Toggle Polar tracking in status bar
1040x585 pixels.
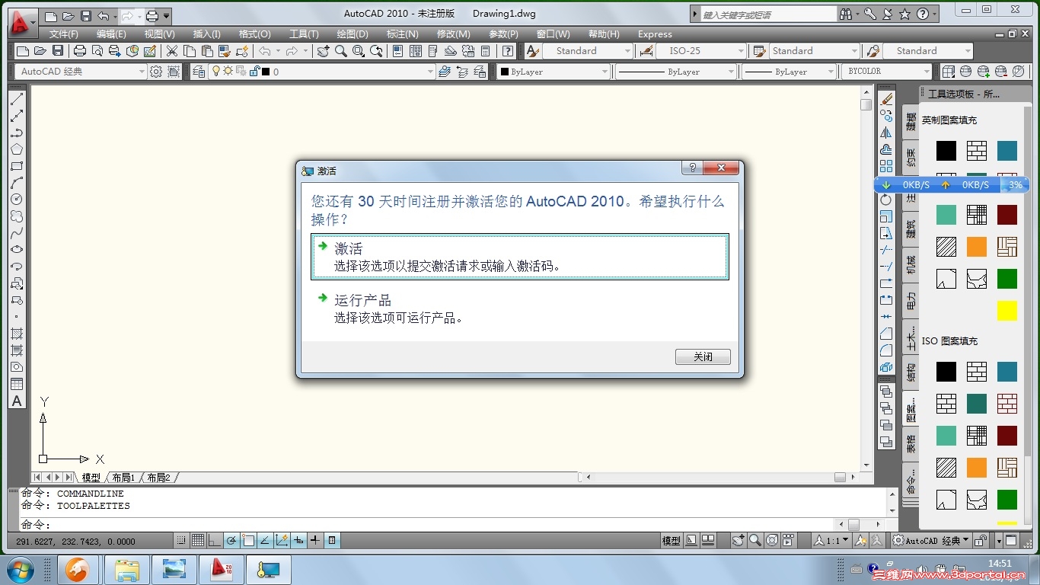(x=231, y=541)
